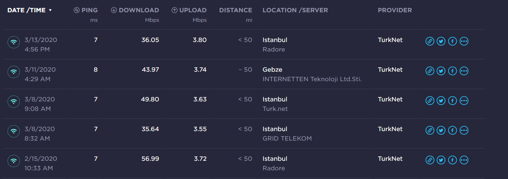Open more options for 2/15/2020 result
The image size is (508, 179).
(464, 160)
